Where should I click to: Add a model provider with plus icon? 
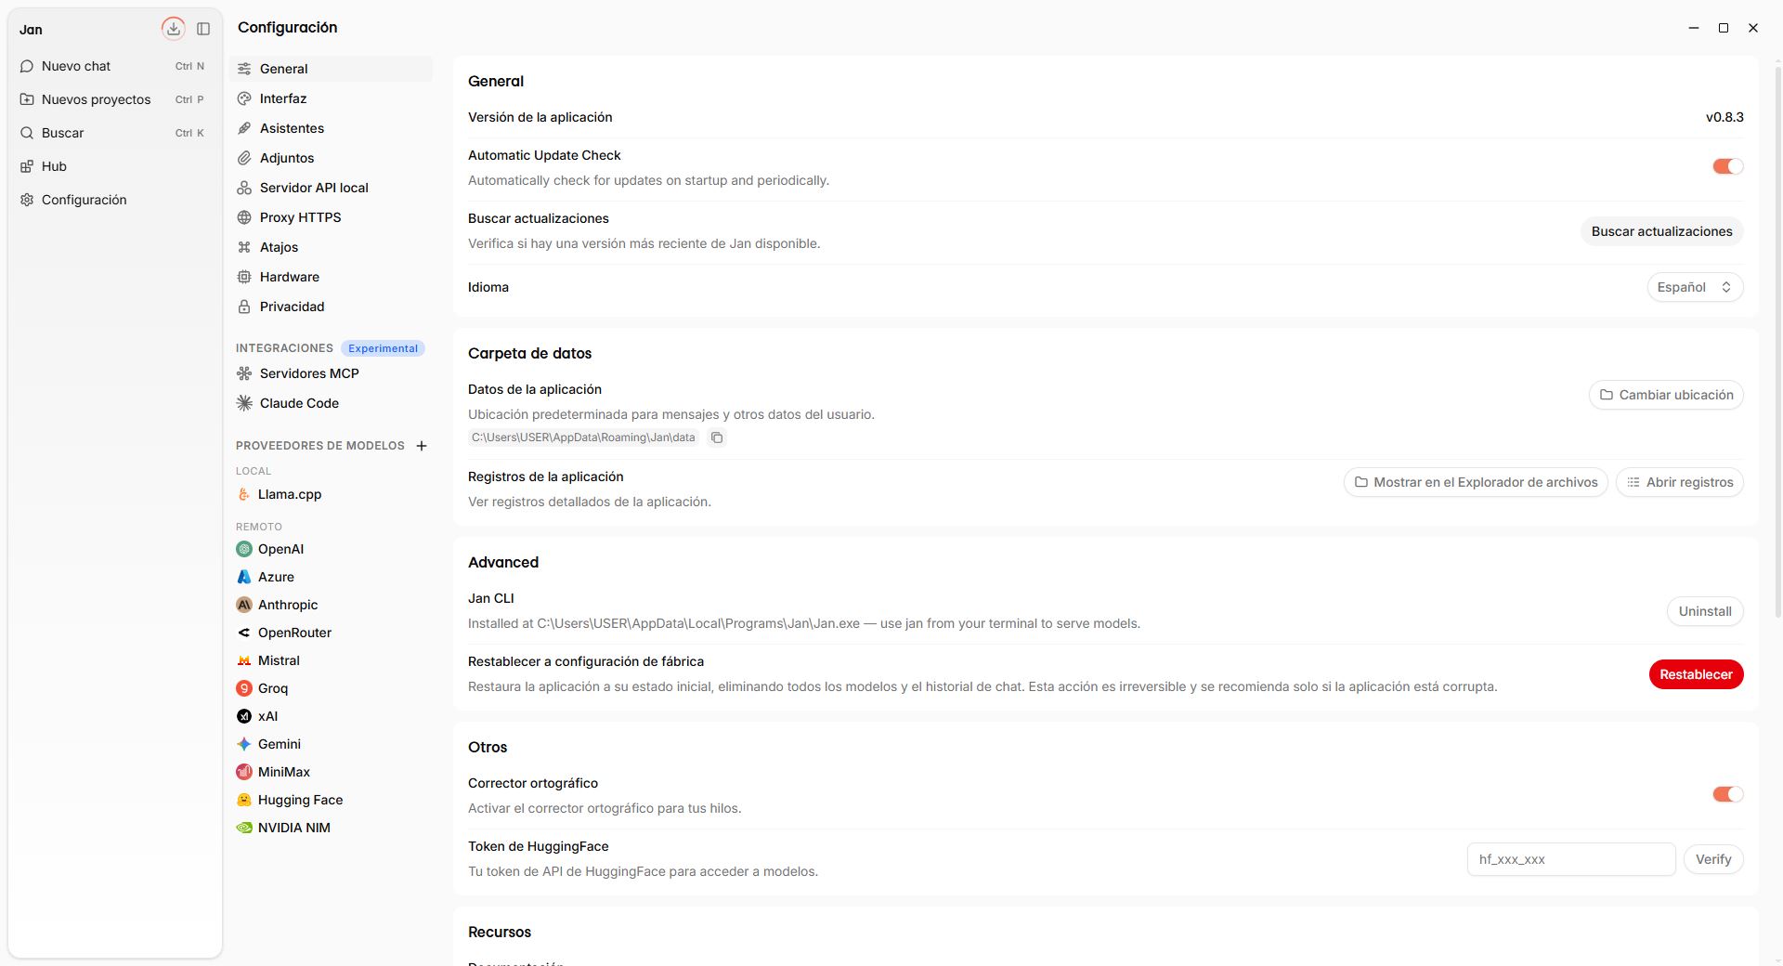422,446
